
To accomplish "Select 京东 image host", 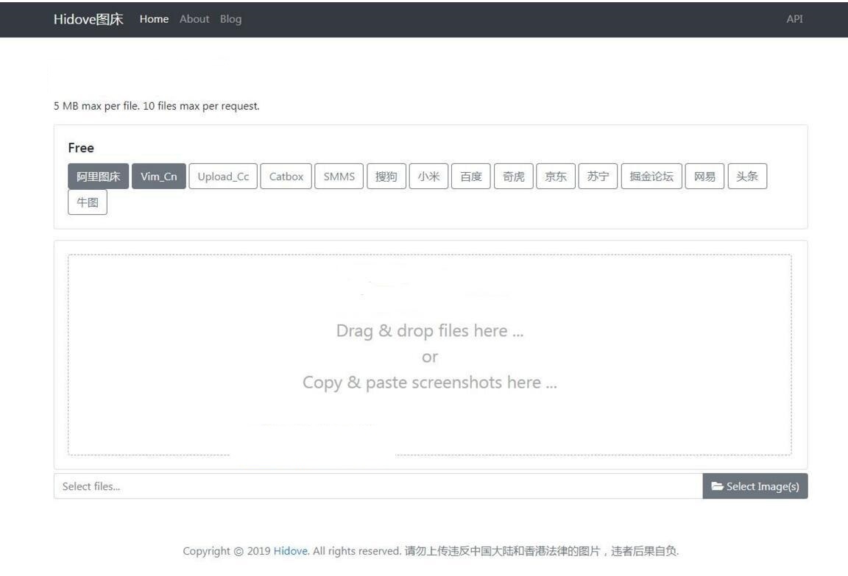I will [556, 176].
